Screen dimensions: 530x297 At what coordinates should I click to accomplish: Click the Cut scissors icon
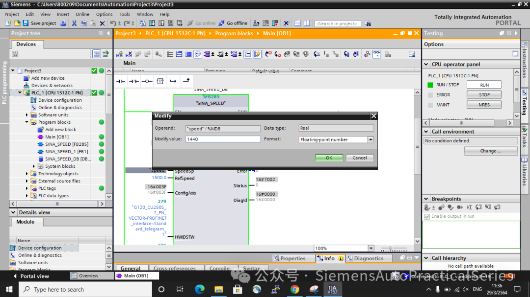click(74, 23)
